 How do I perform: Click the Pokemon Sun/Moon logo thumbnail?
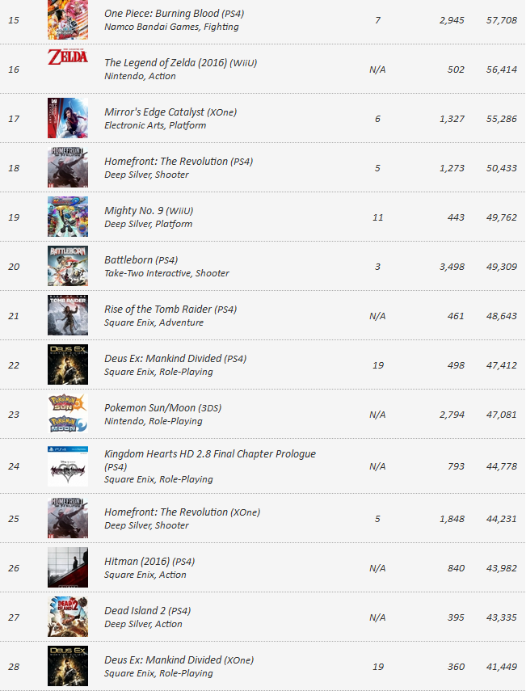67,413
